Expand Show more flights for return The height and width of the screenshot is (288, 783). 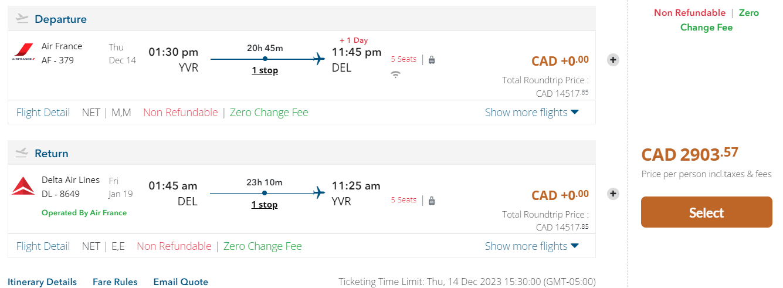531,246
